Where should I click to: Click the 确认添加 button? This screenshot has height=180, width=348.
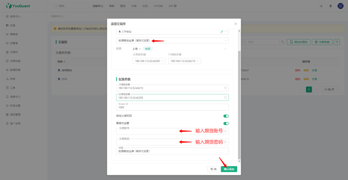229,169
